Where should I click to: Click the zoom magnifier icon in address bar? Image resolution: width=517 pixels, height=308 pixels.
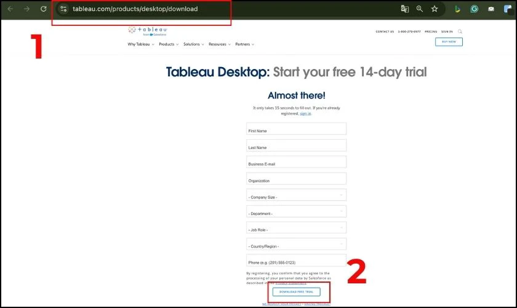pos(419,9)
